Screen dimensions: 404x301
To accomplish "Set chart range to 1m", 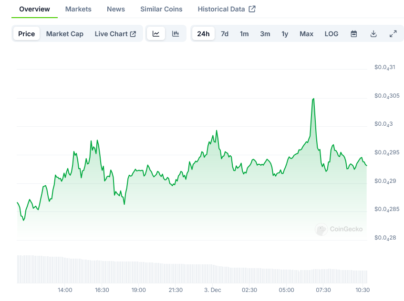I will 244,34.
